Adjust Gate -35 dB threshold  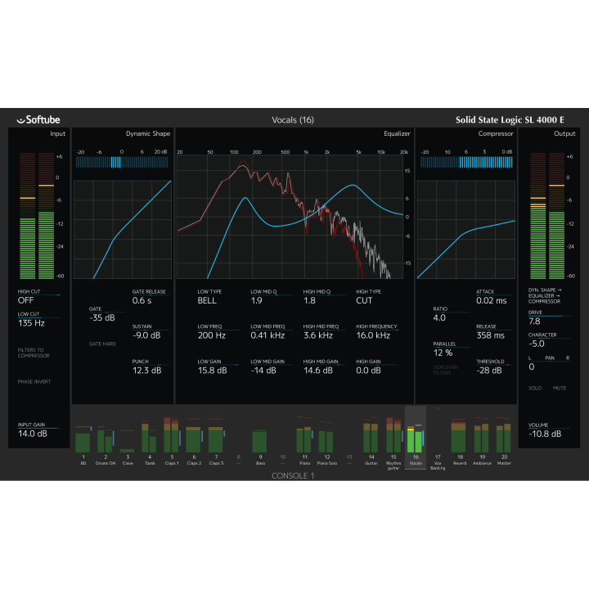tap(107, 314)
